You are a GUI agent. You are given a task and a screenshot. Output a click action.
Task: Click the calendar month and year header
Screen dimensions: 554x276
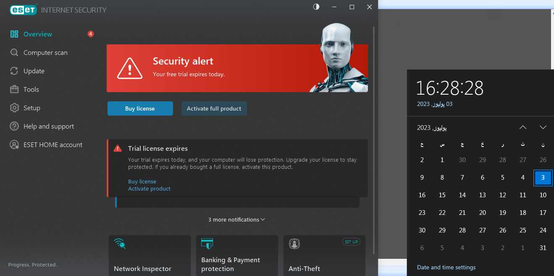tap(432, 128)
